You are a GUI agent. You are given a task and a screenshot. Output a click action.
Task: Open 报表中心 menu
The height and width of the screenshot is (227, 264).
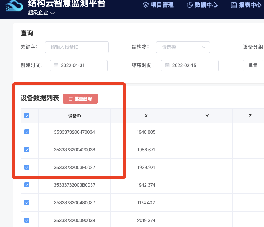point(246,5)
